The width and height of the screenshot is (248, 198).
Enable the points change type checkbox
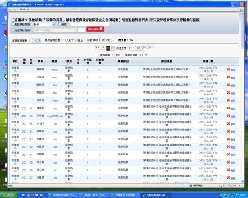(13, 24)
